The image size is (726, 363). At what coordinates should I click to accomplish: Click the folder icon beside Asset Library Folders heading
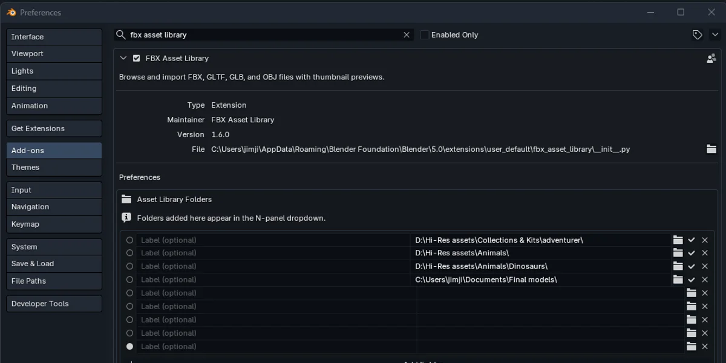126,198
